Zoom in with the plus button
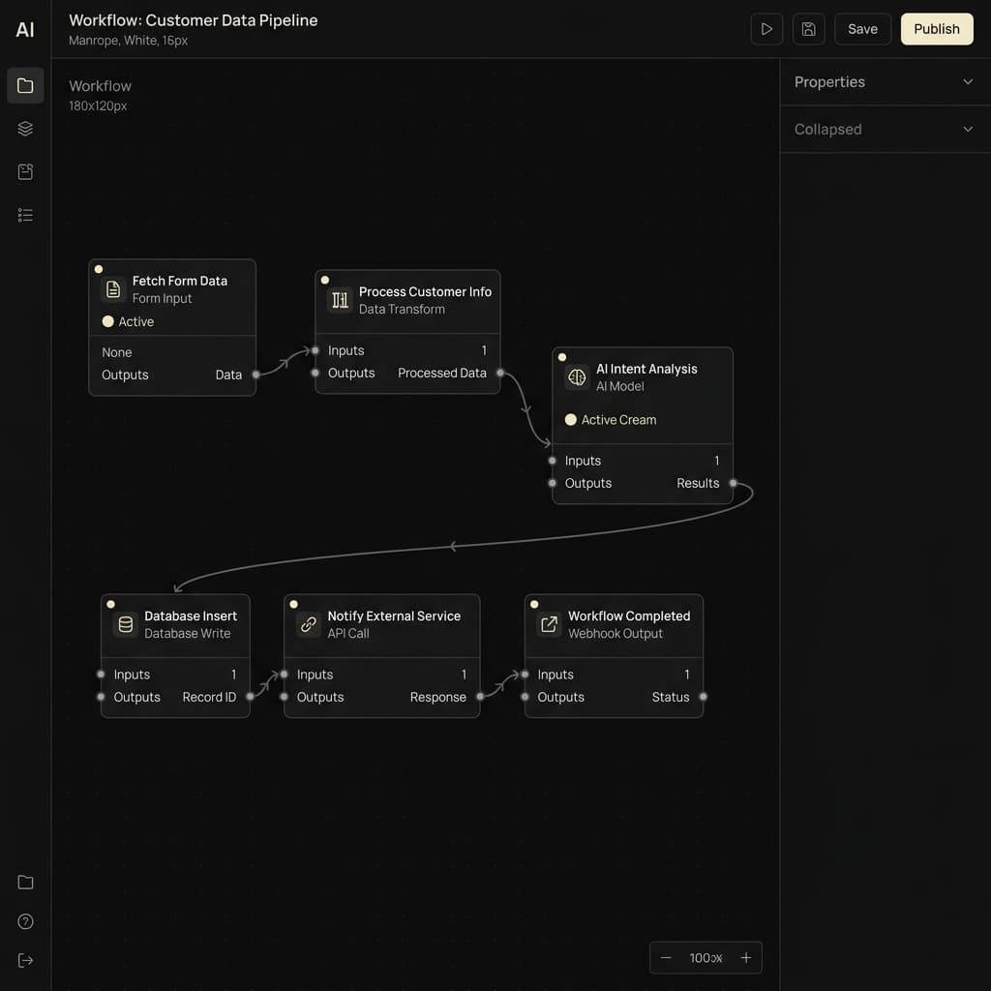 point(746,957)
